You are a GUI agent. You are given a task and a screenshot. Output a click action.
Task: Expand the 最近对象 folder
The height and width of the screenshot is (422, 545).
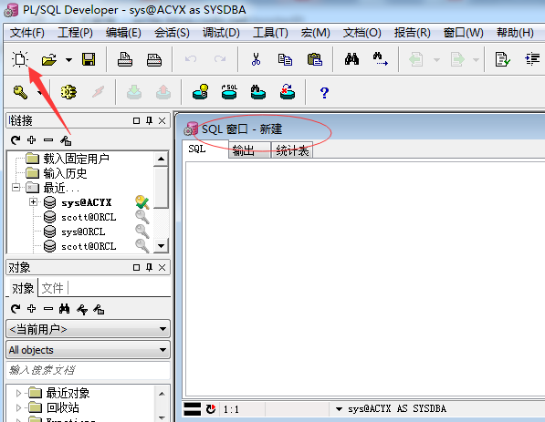[x=18, y=393]
